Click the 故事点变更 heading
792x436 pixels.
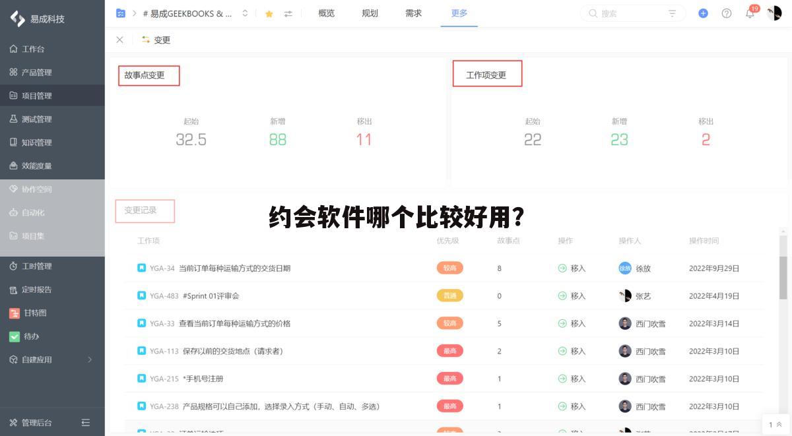tap(145, 75)
